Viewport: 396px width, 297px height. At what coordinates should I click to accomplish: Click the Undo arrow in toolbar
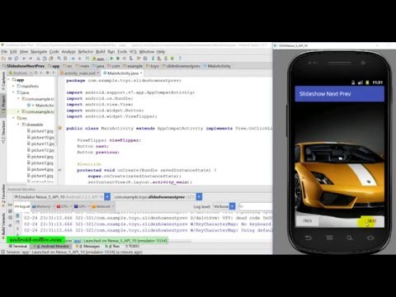pyautogui.click(x=24, y=59)
